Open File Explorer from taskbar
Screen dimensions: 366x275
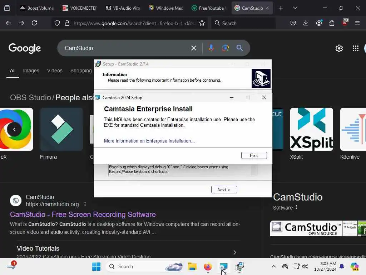pos(192,266)
